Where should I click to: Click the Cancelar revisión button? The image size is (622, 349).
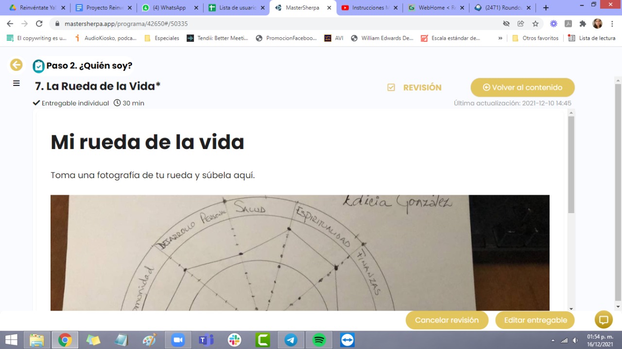click(447, 320)
